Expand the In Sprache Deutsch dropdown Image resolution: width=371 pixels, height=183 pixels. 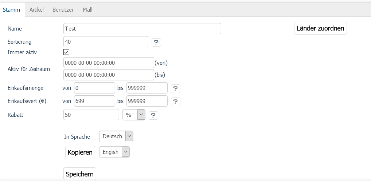pos(116,136)
